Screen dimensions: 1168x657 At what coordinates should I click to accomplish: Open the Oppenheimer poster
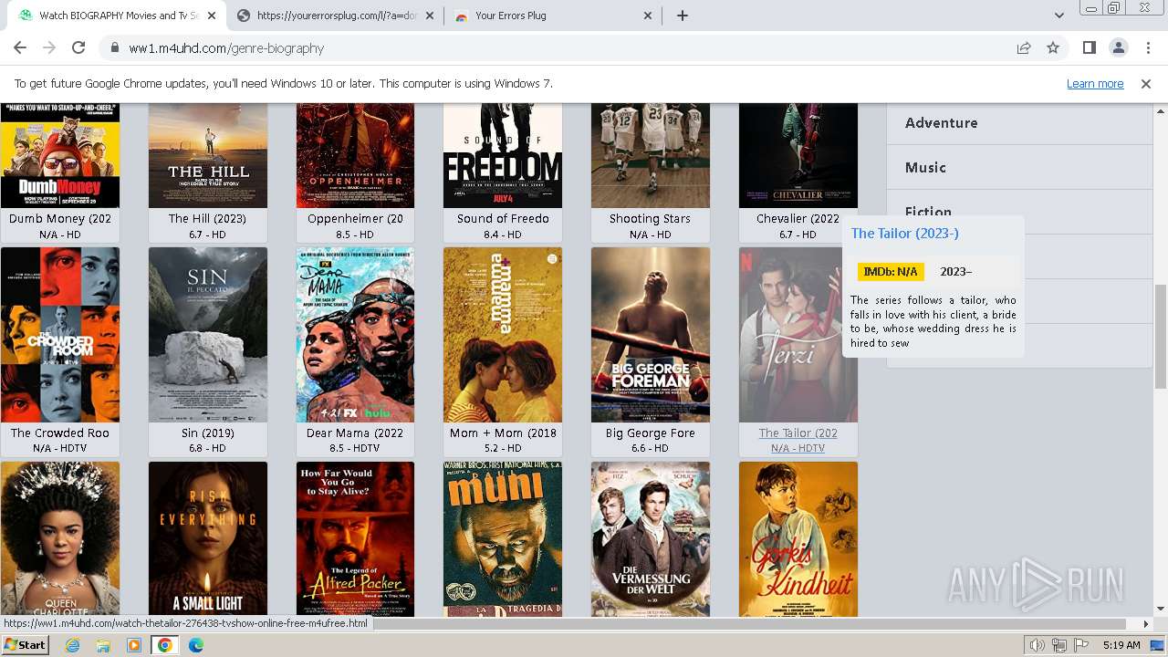point(355,155)
